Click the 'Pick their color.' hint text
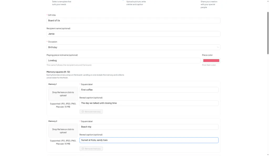This screenshot has height=156, width=269. coord(209,65)
